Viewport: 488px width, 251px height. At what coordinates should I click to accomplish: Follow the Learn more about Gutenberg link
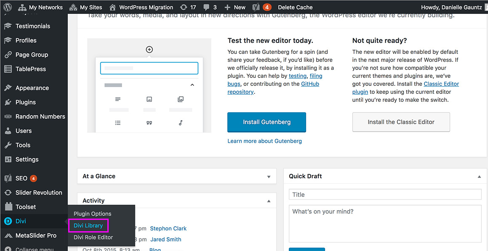264,141
